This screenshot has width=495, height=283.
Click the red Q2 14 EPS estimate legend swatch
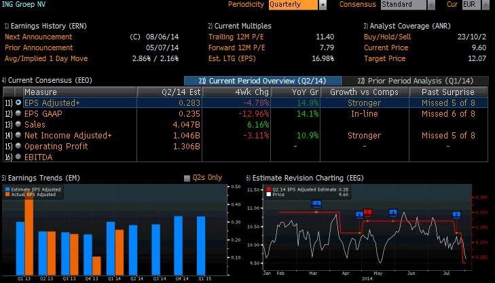click(269, 189)
